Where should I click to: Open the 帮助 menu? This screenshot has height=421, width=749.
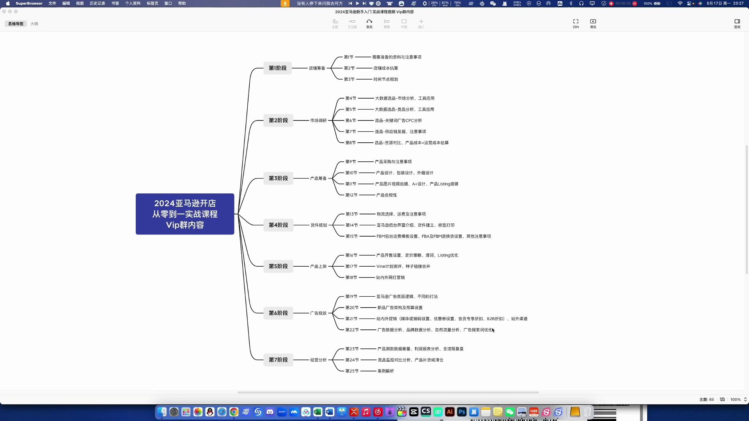pyautogui.click(x=182, y=4)
